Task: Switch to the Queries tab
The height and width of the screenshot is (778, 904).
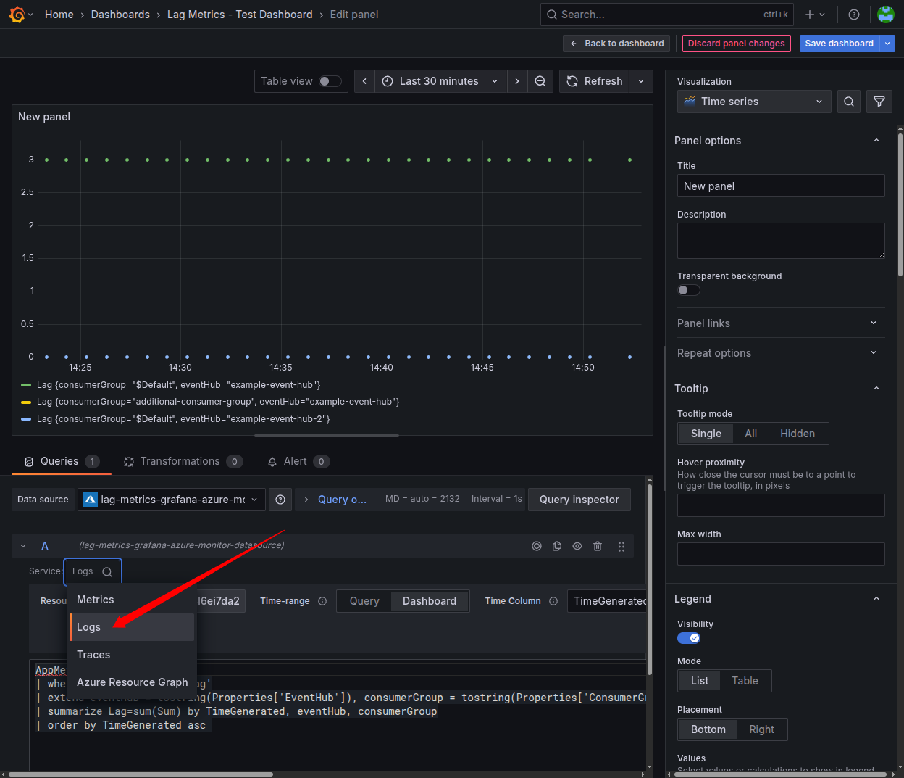Action: point(62,461)
